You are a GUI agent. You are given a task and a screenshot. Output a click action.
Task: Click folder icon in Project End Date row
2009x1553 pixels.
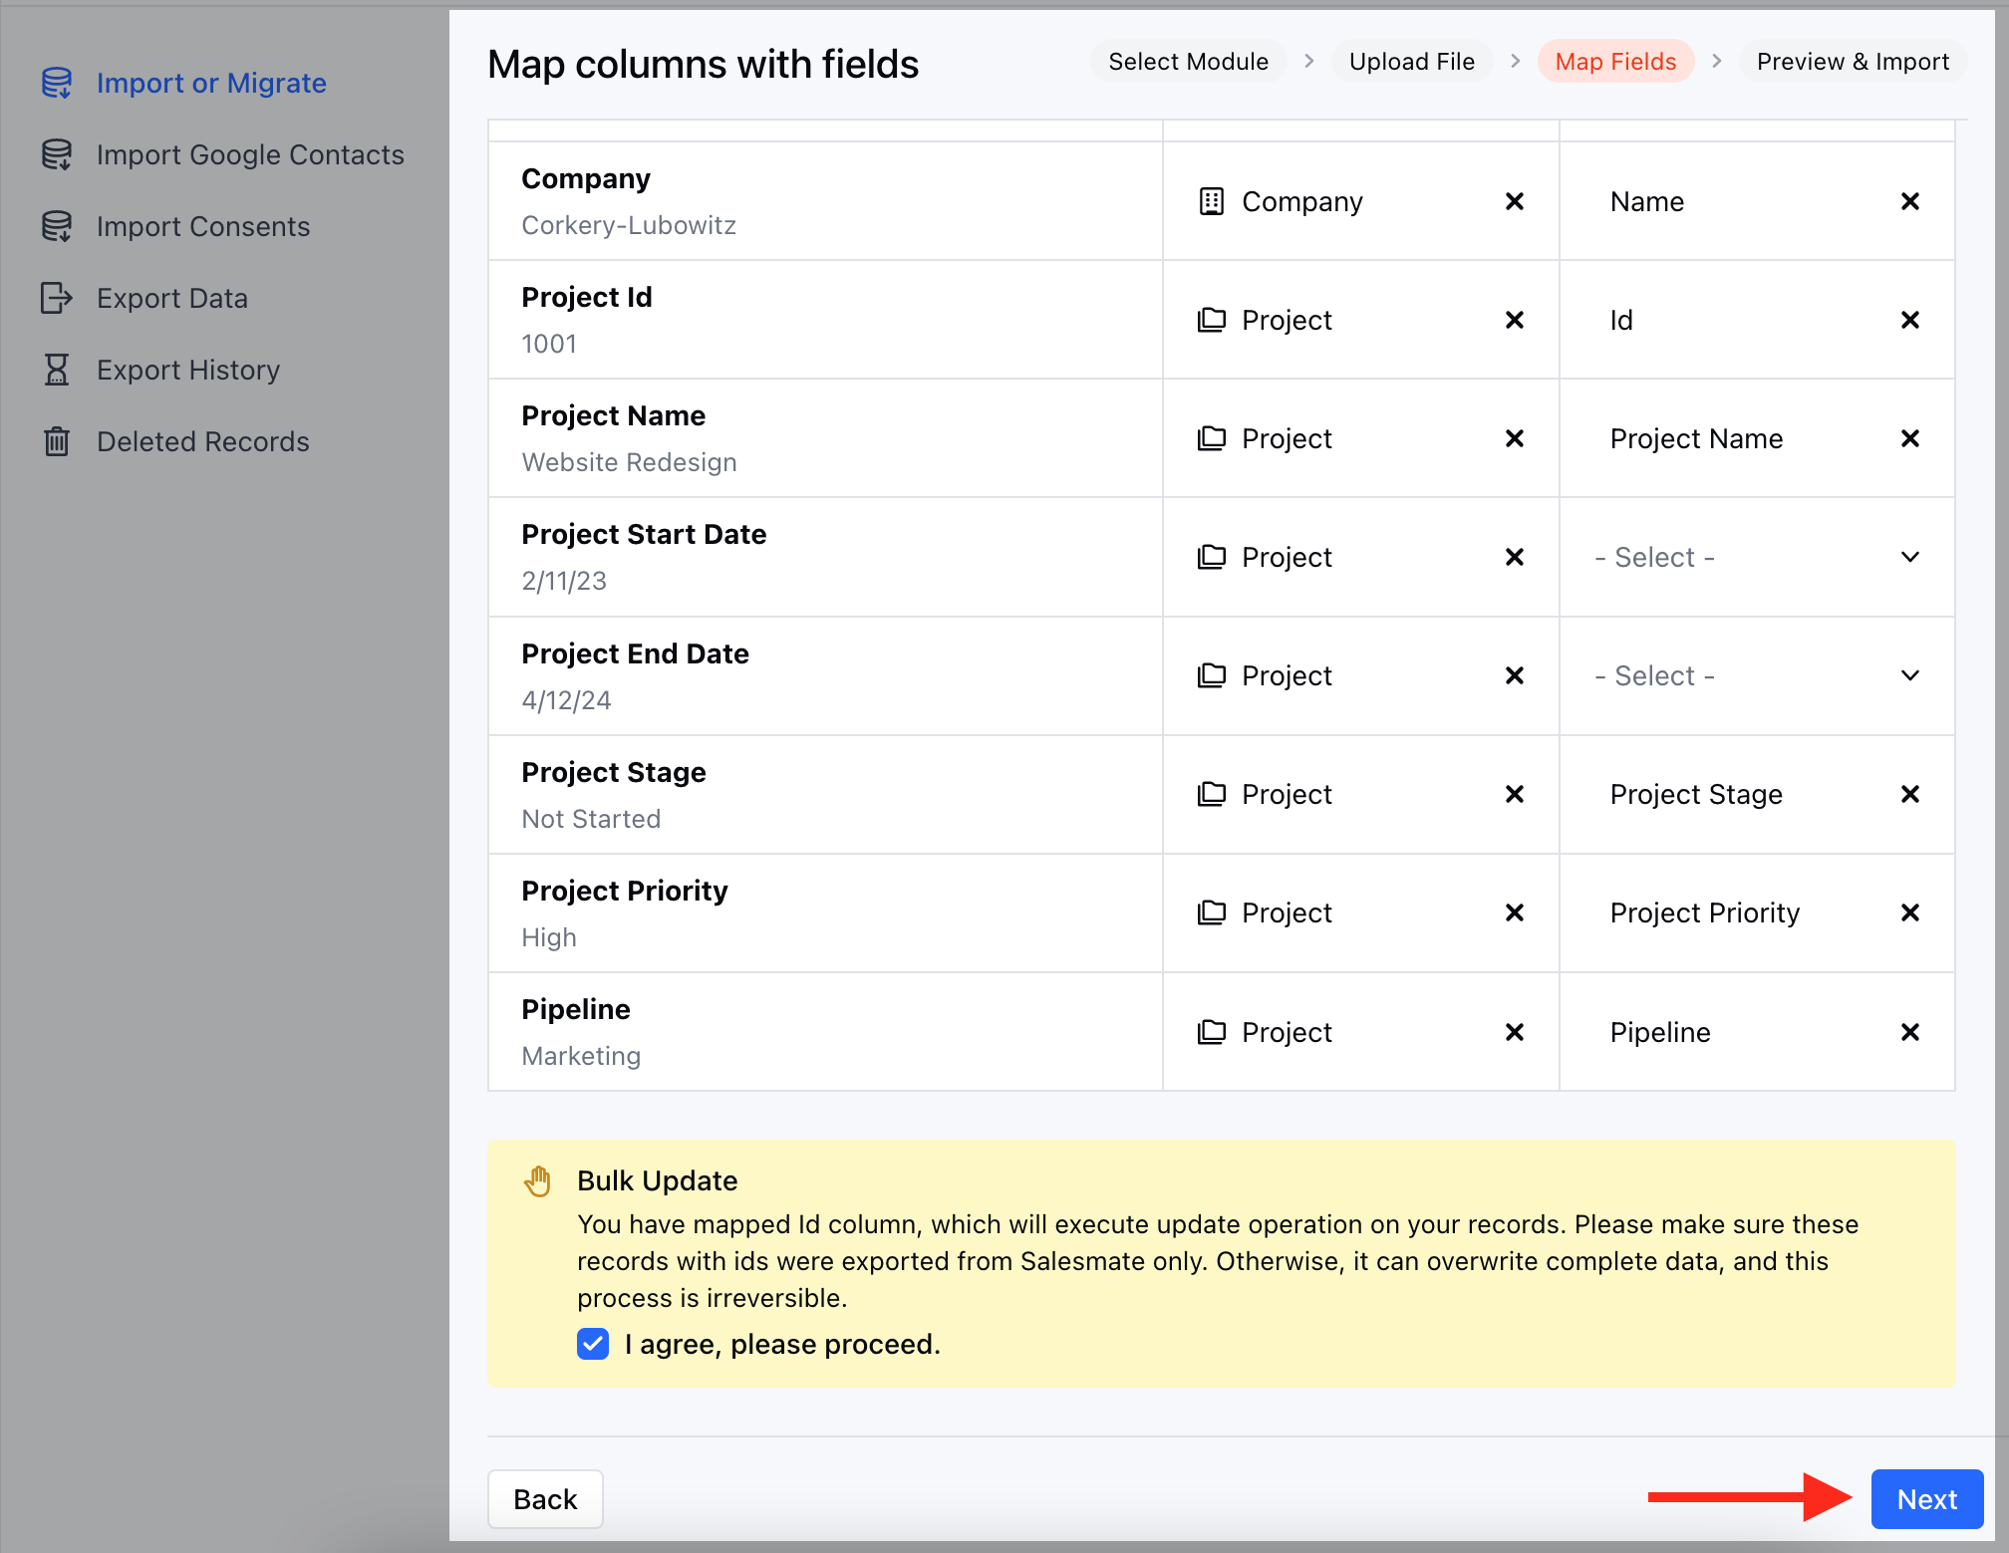[1212, 676]
